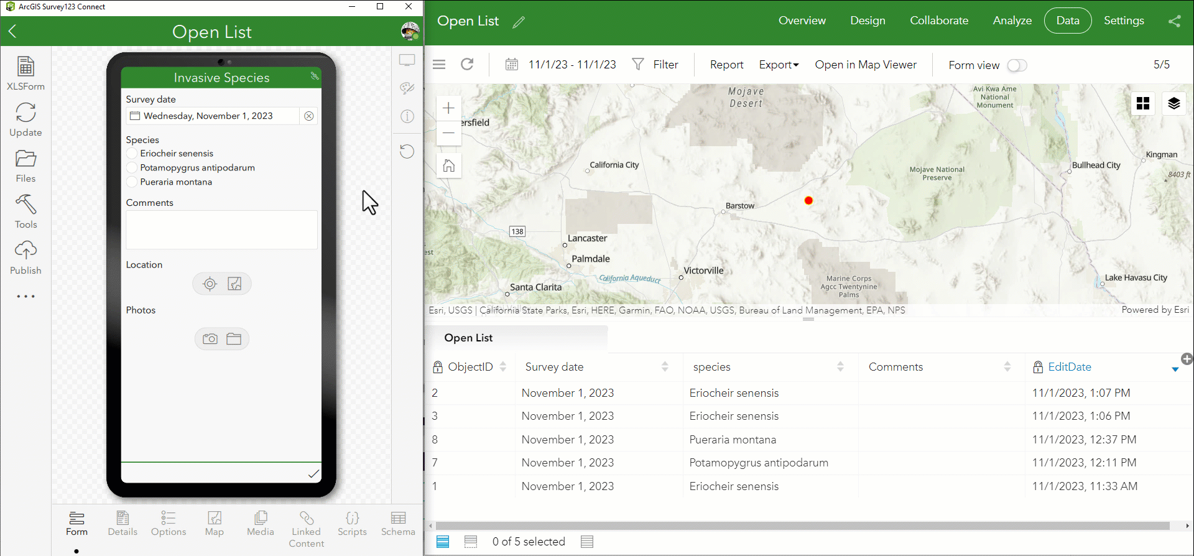Click the Comments text box
This screenshot has width=1194, height=556.
tap(221, 230)
